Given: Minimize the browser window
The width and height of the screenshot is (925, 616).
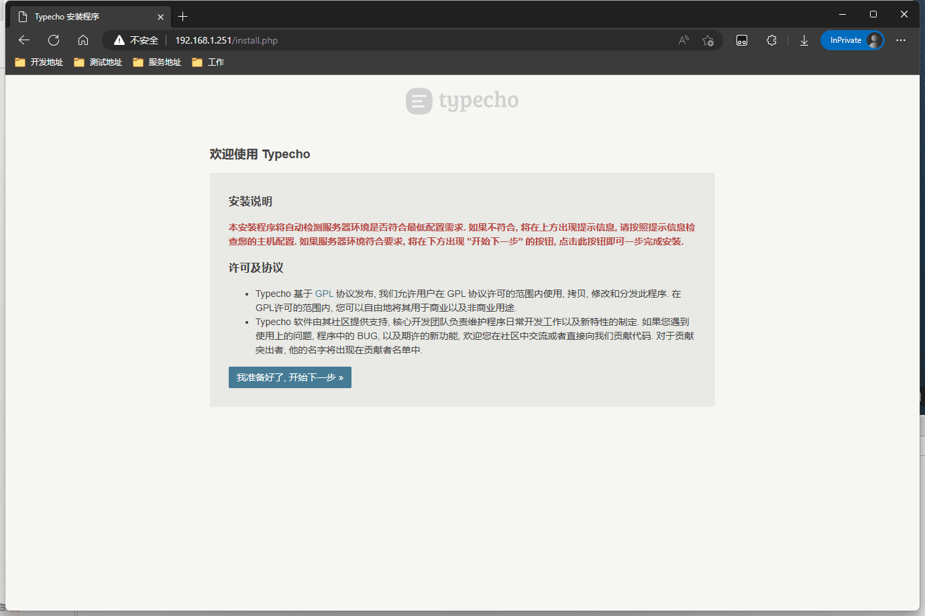Looking at the screenshot, I should 842,14.
